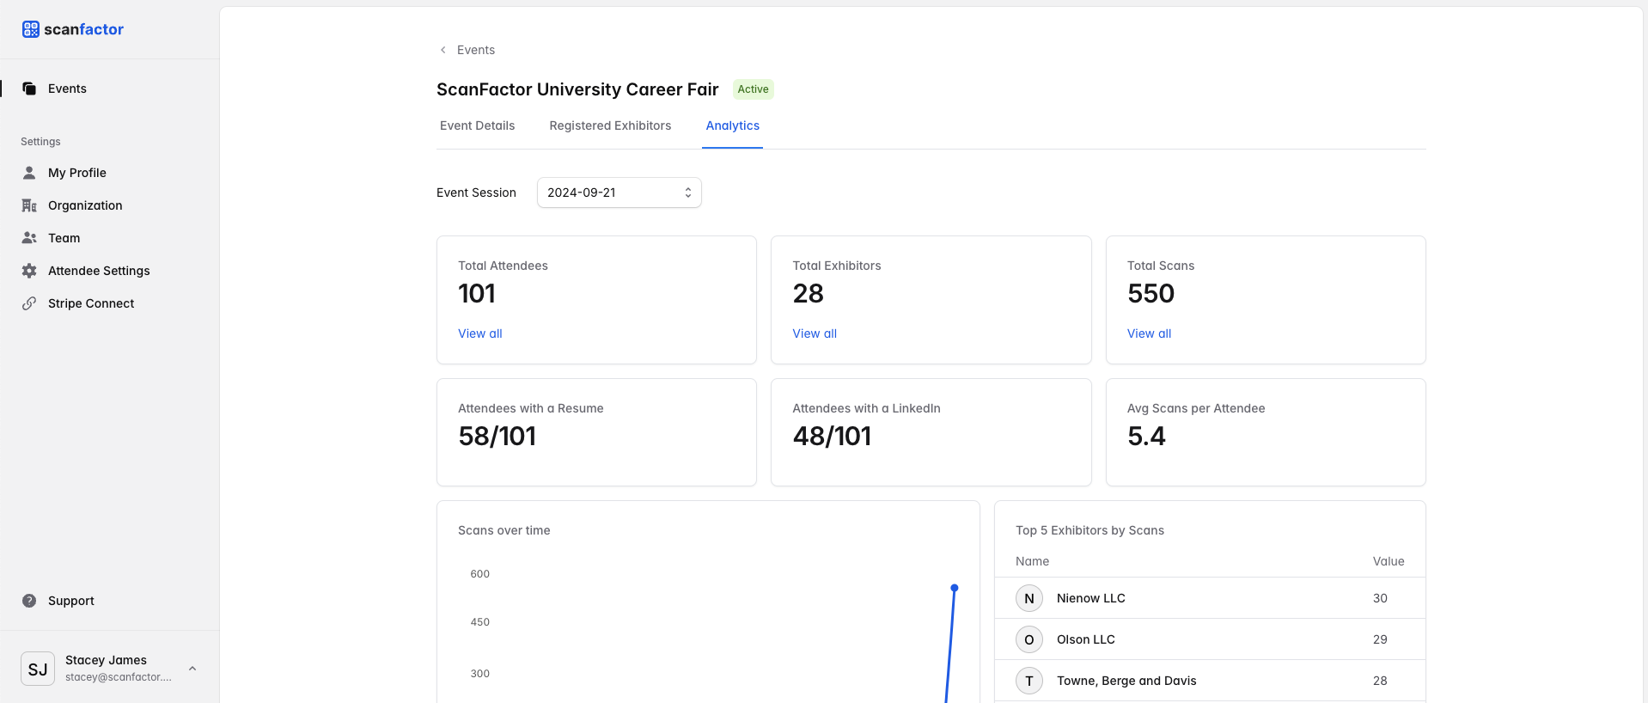
Task: Click the SJ user avatar
Action: pos(38,669)
